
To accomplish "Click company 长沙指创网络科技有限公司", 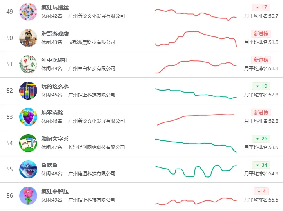I will pyautogui.click(x=96, y=147).
